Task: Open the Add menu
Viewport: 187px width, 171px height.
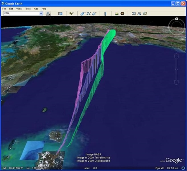Action: pyautogui.click(x=36, y=9)
